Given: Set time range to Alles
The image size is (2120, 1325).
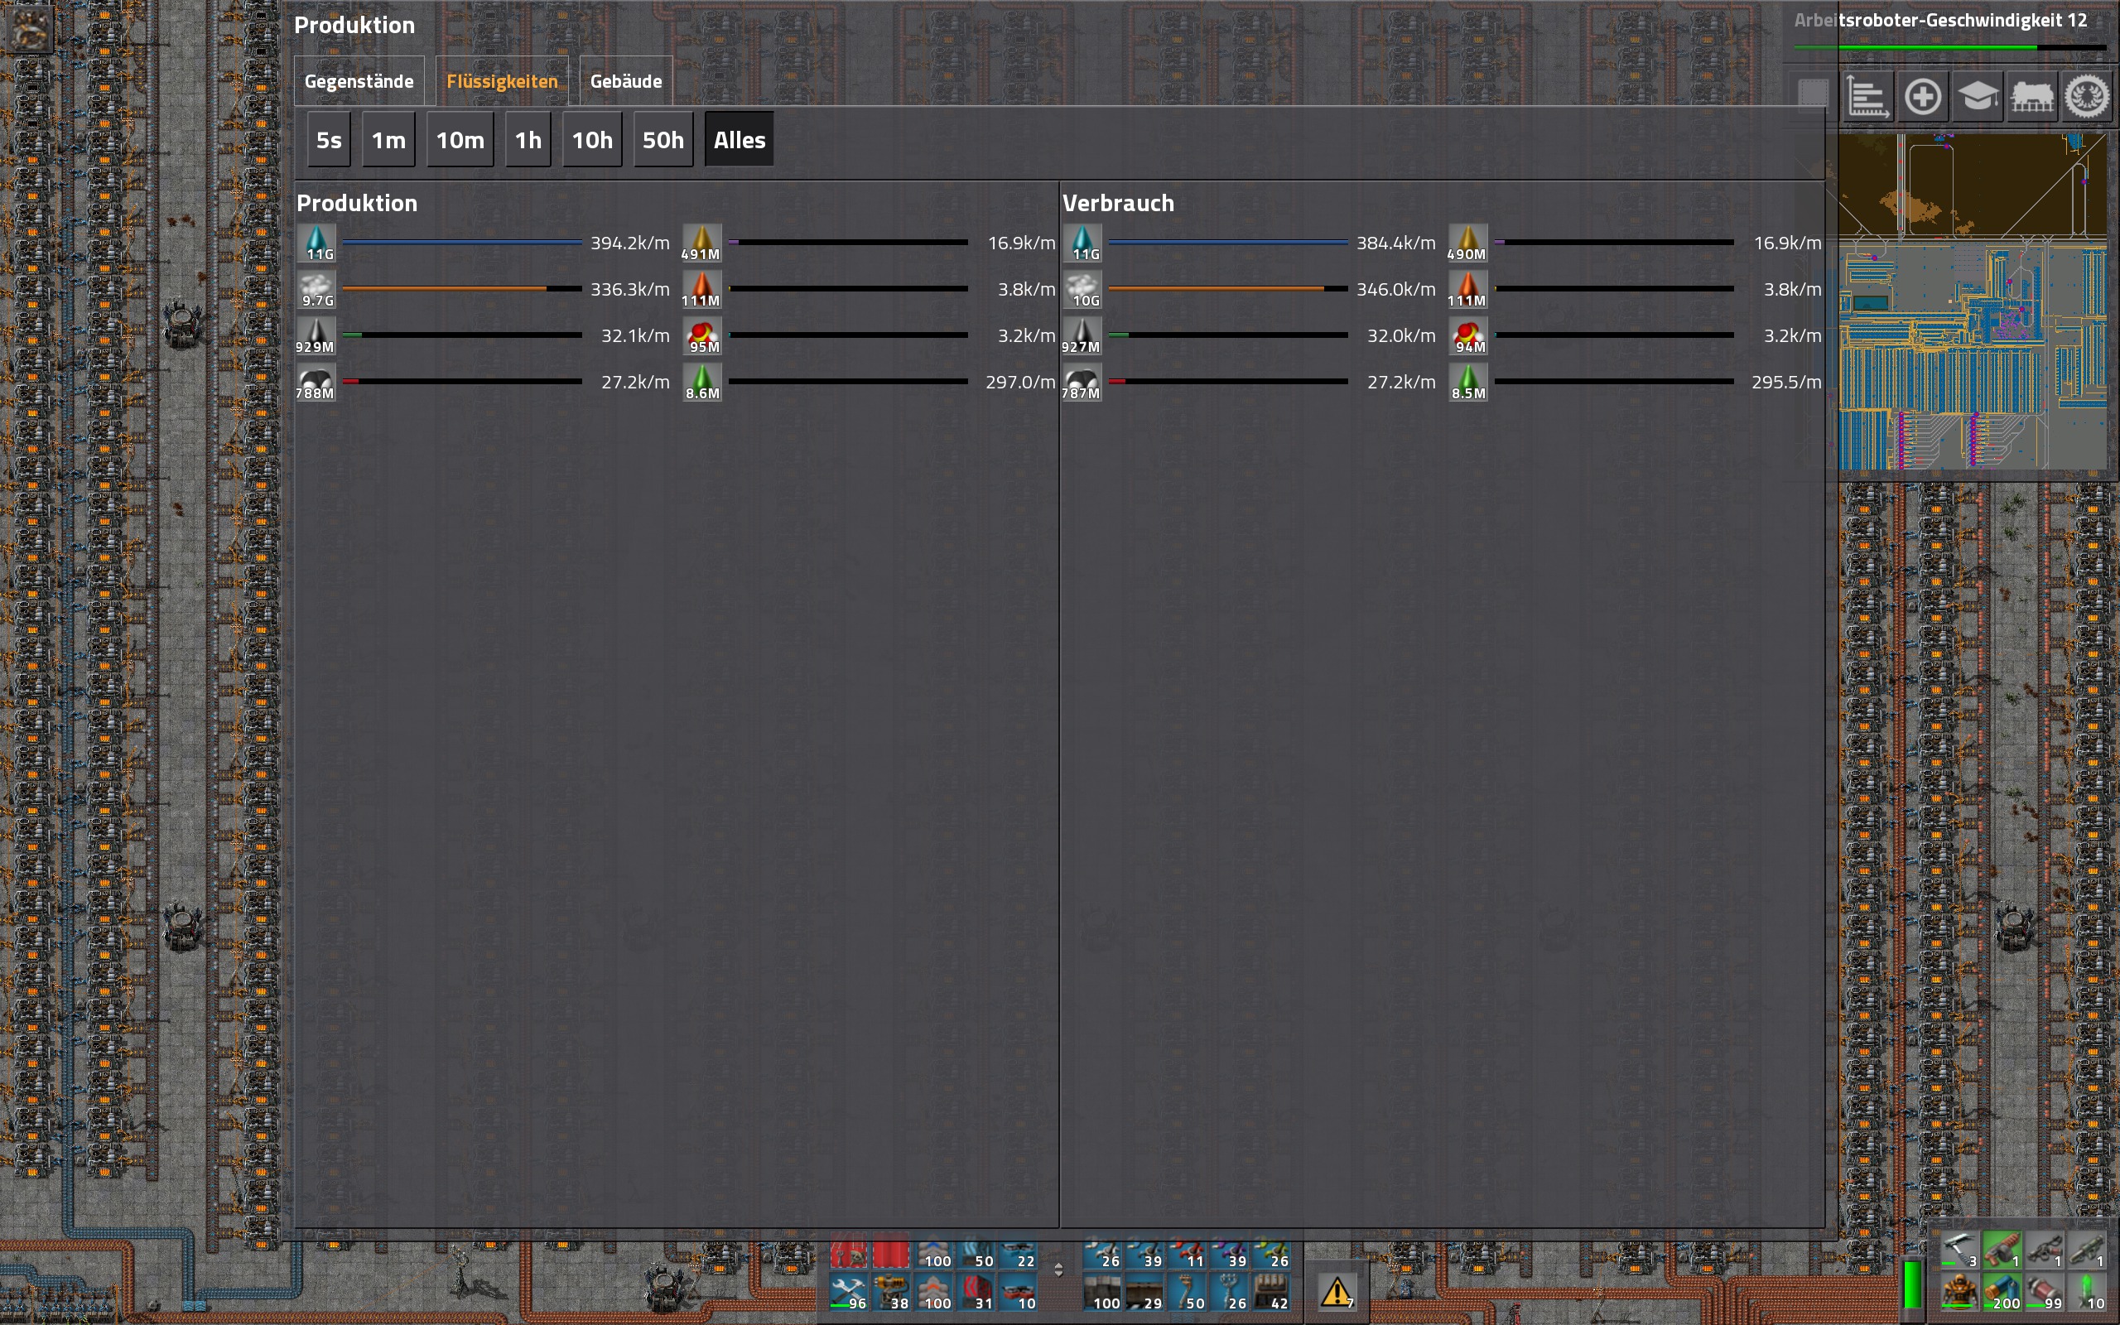Looking at the screenshot, I should [740, 140].
